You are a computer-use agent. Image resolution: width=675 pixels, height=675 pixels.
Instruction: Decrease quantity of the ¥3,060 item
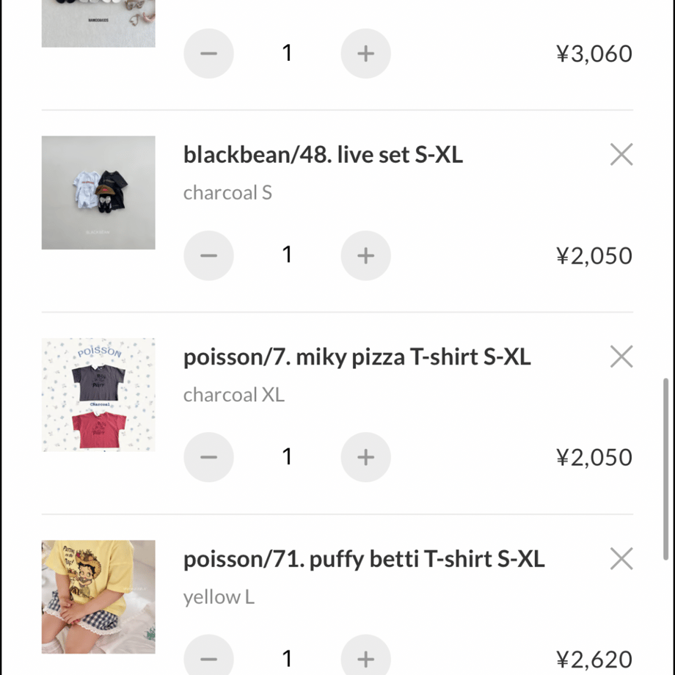(x=209, y=54)
